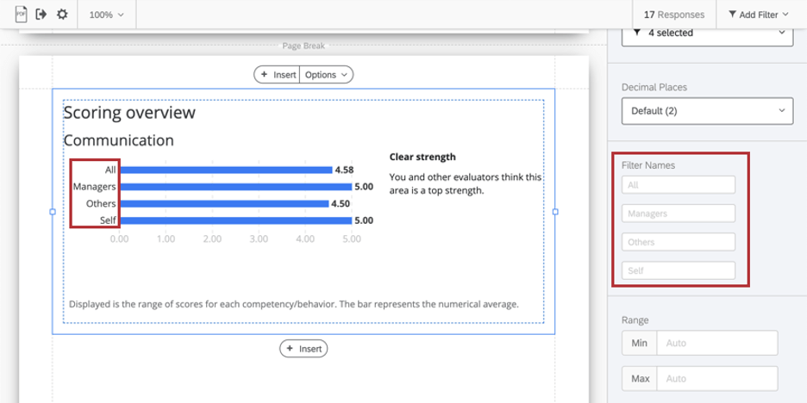Expand the Add Filter menu
The width and height of the screenshot is (807, 403).
[x=760, y=15]
